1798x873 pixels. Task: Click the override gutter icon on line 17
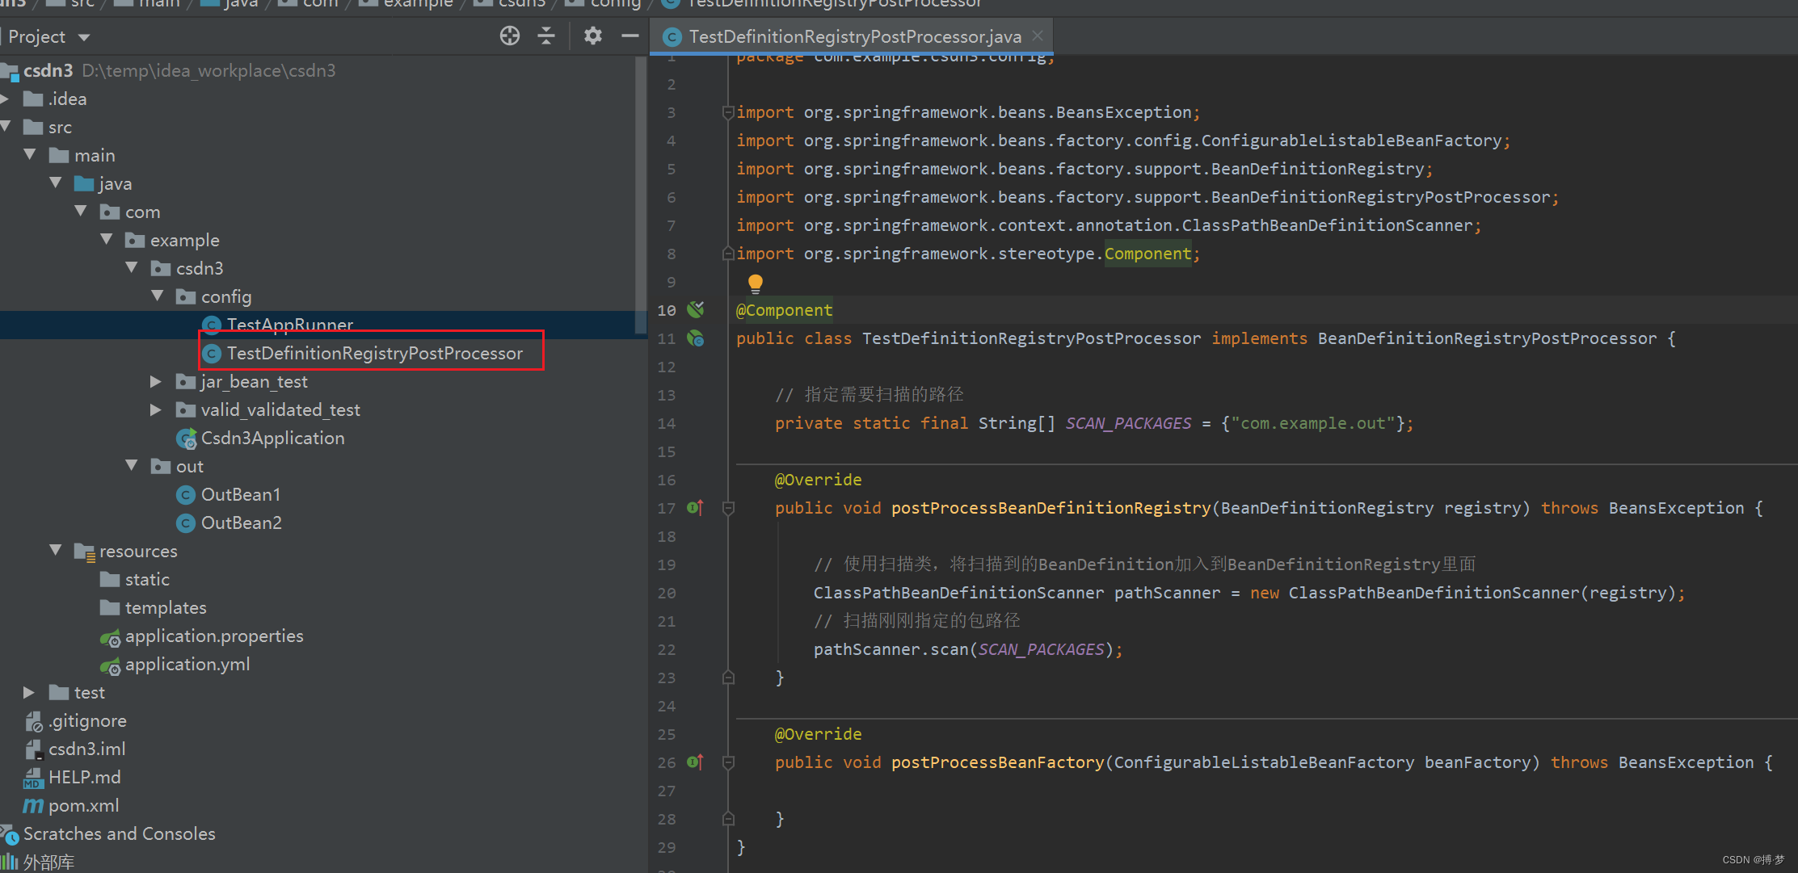click(696, 508)
